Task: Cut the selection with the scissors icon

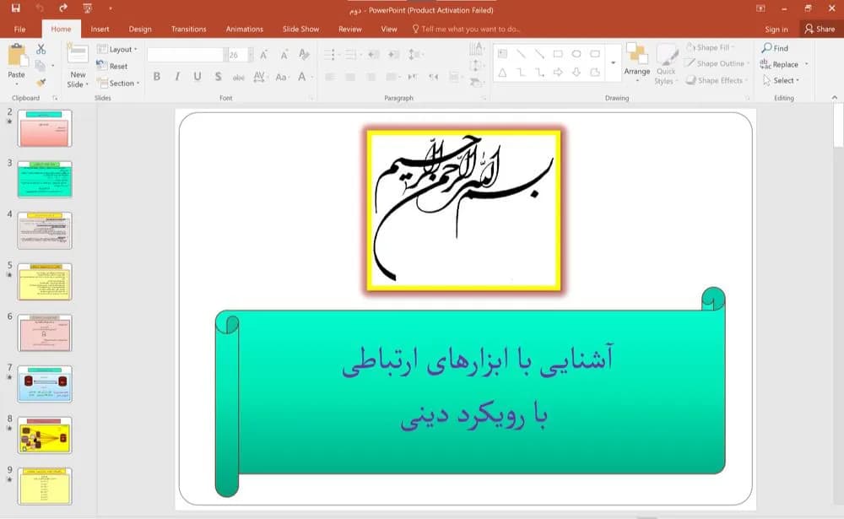Action: click(x=41, y=49)
